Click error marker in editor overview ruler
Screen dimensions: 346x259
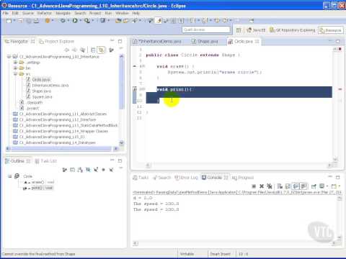[x=340, y=89]
